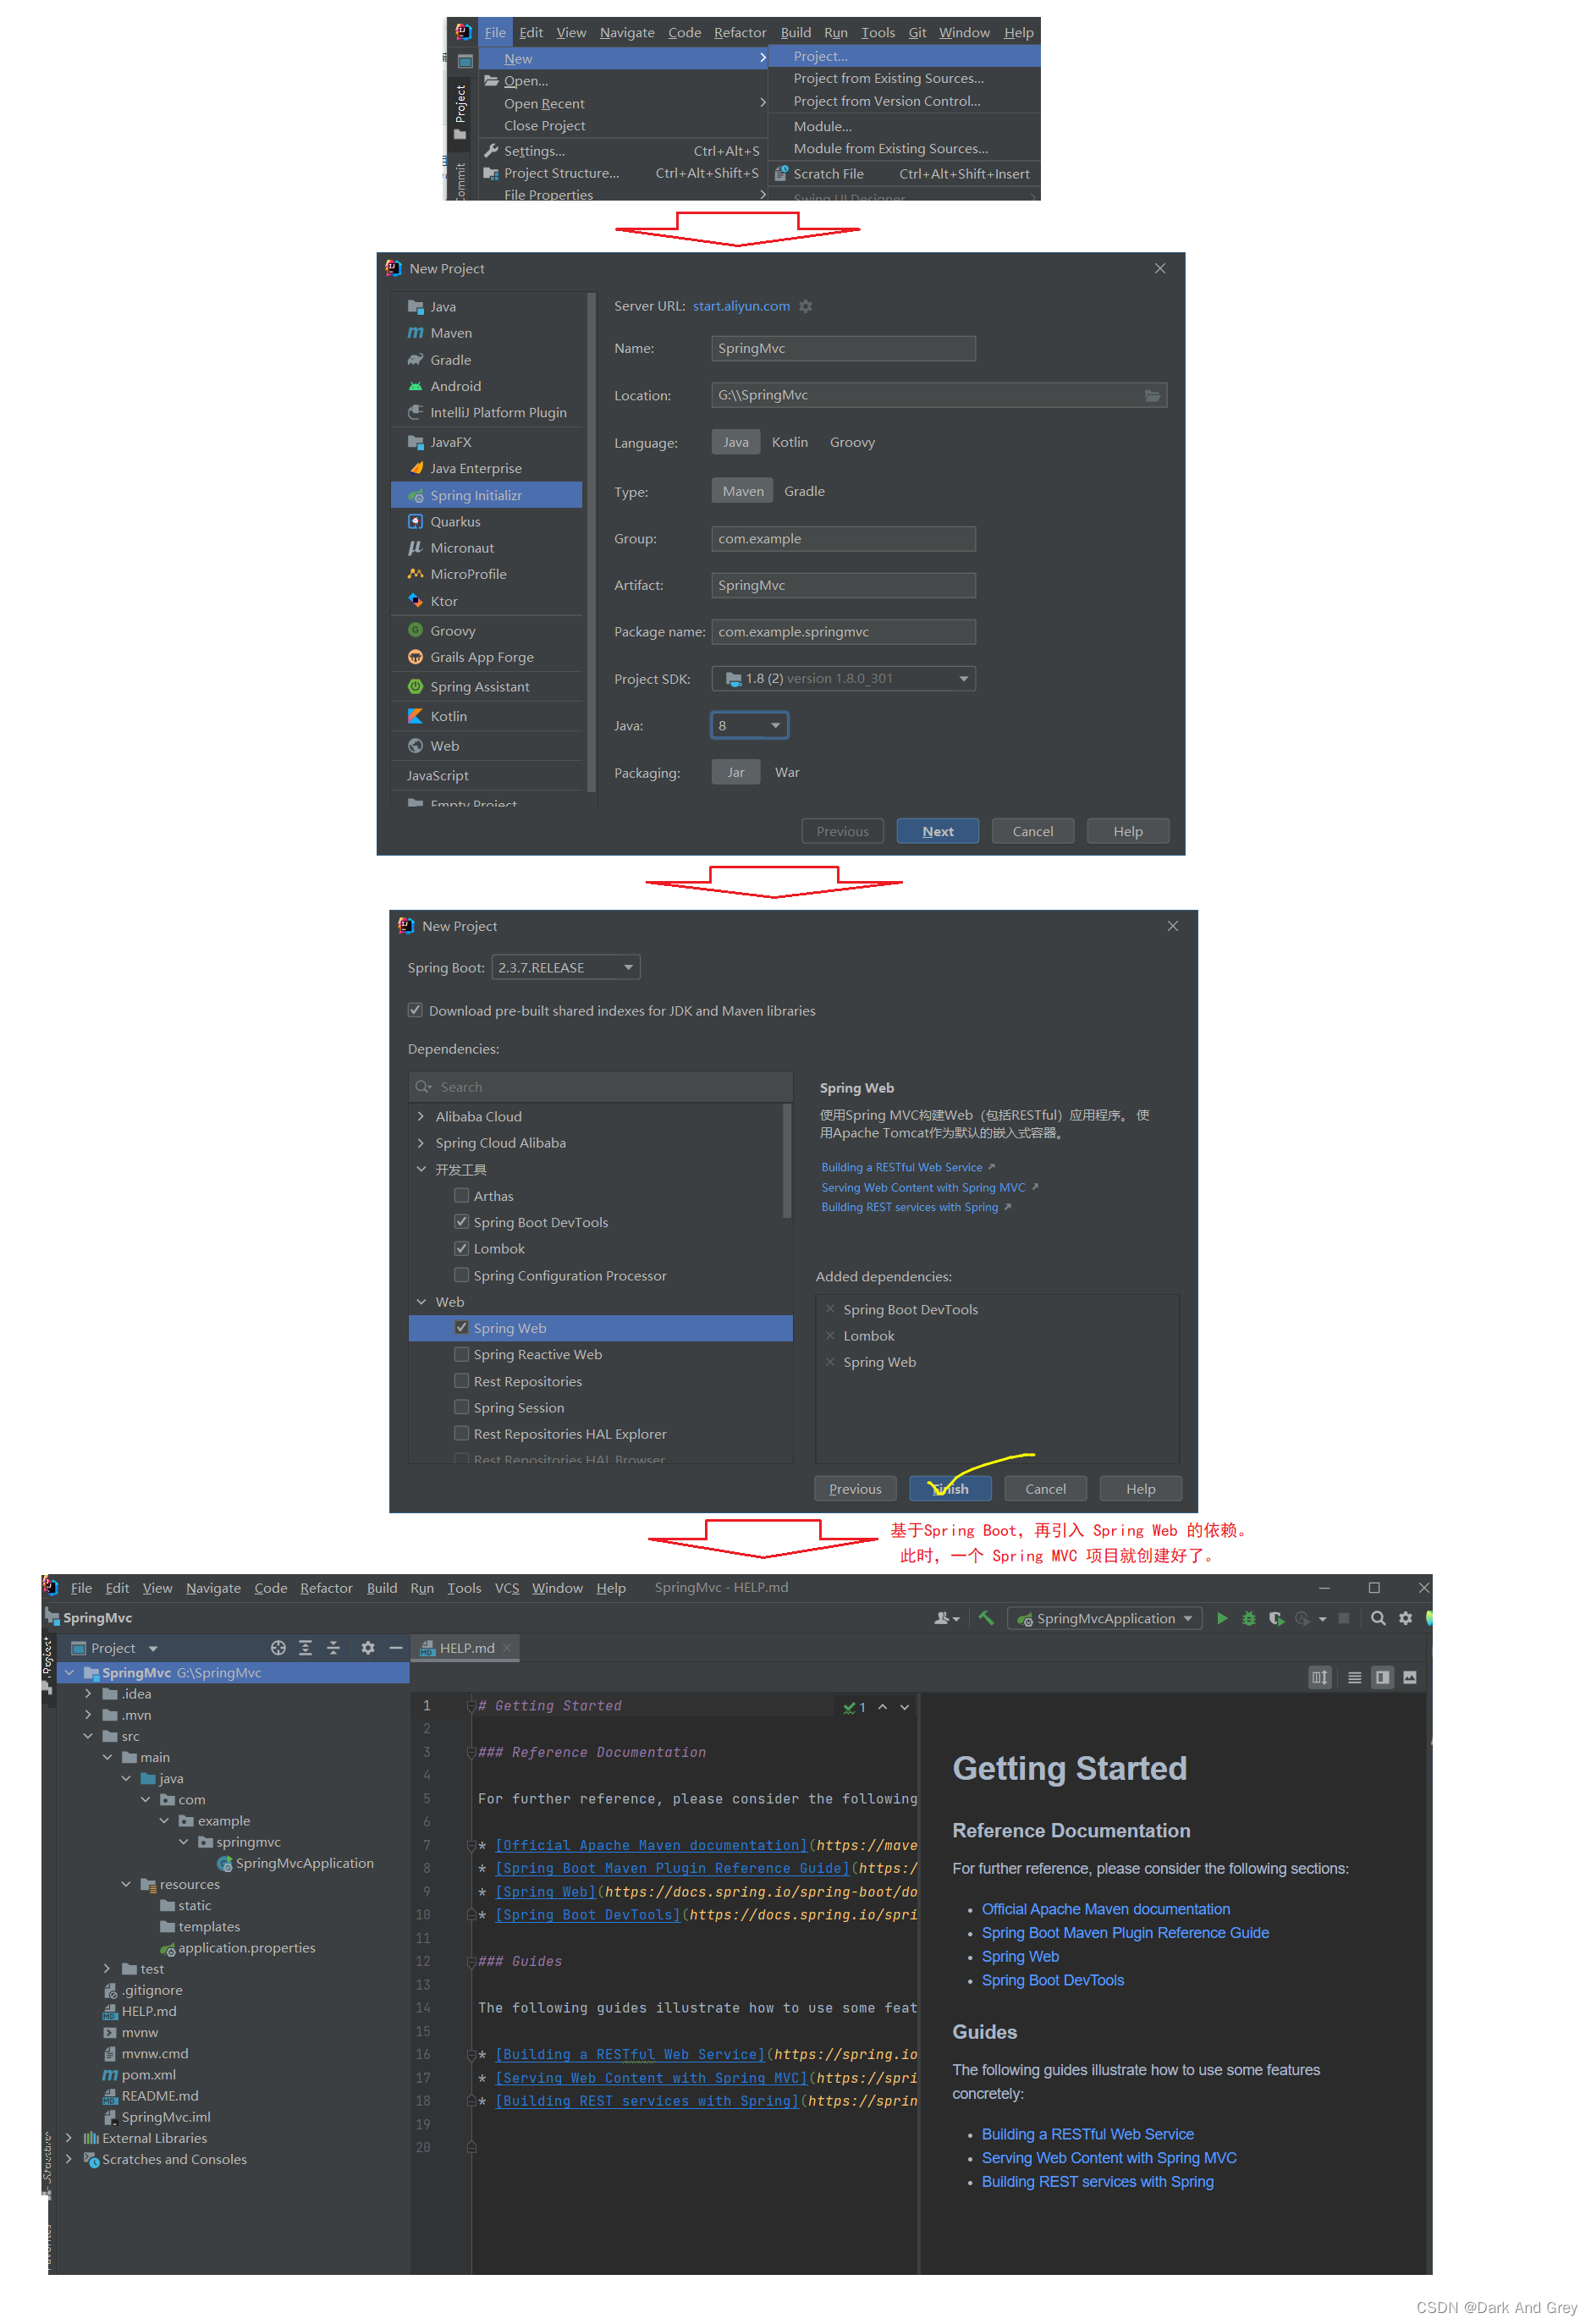Check Spring Reactive Web checkbox

(x=462, y=1354)
